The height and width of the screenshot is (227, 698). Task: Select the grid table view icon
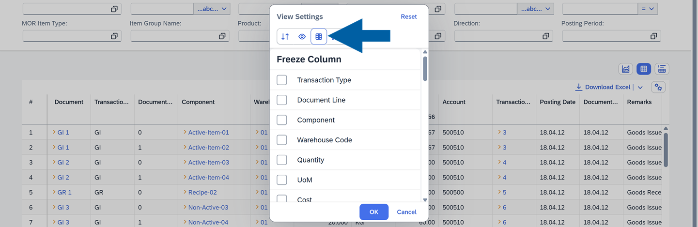(644, 69)
